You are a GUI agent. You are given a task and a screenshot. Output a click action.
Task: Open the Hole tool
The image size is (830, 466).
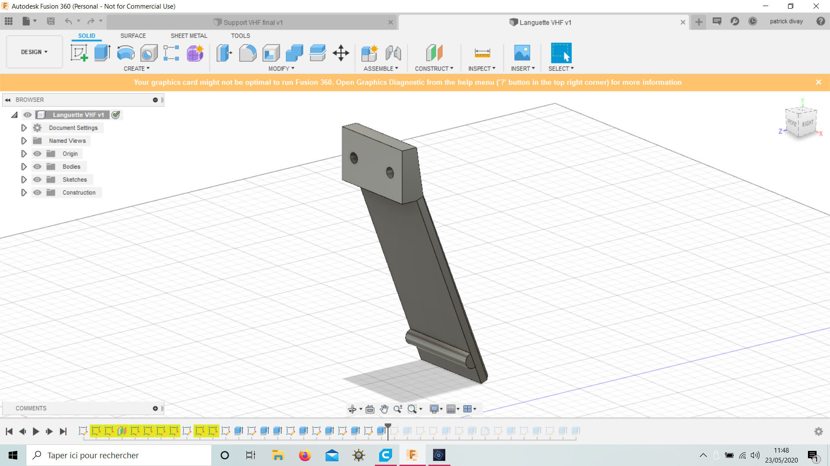tap(149, 53)
